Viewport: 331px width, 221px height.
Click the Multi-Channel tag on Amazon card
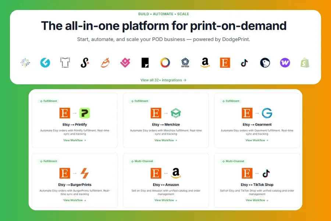point(142,161)
